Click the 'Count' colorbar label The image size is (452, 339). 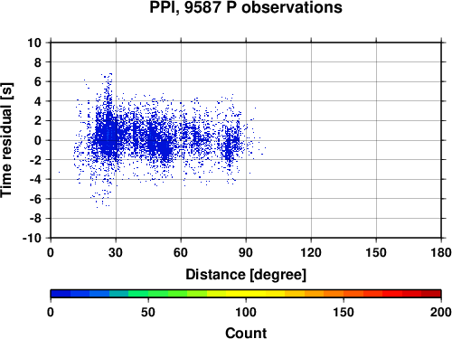246,333
